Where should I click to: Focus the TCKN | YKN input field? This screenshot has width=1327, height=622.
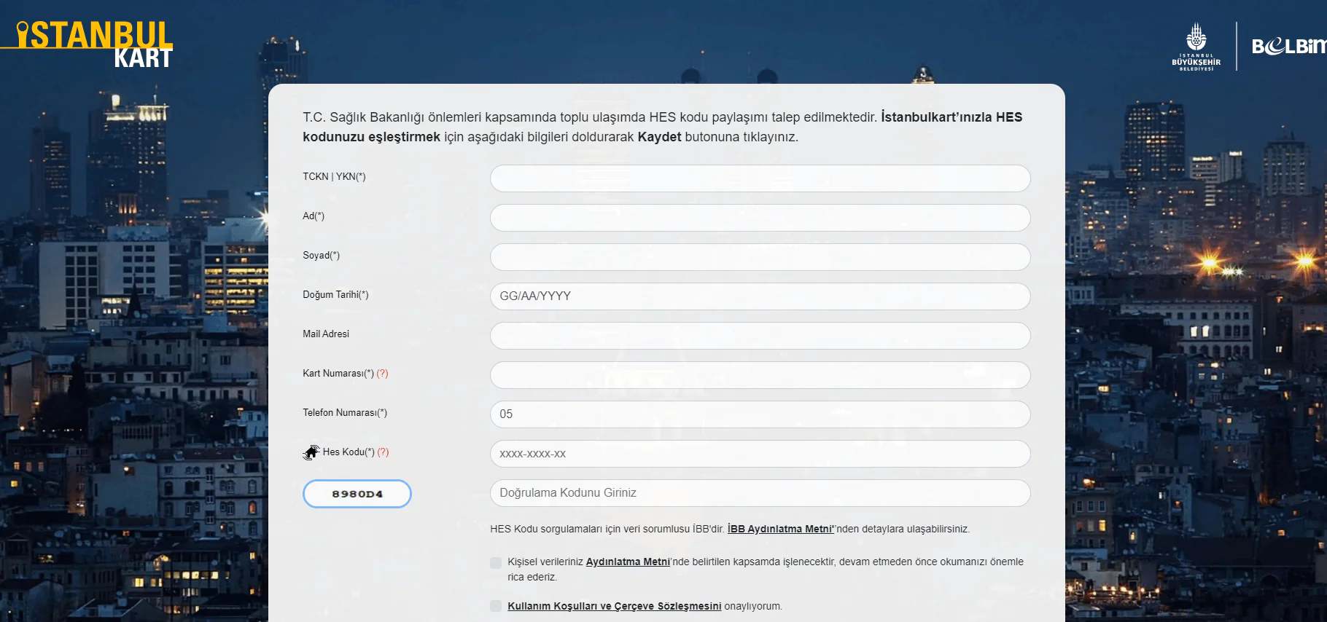(x=760, y=178)
